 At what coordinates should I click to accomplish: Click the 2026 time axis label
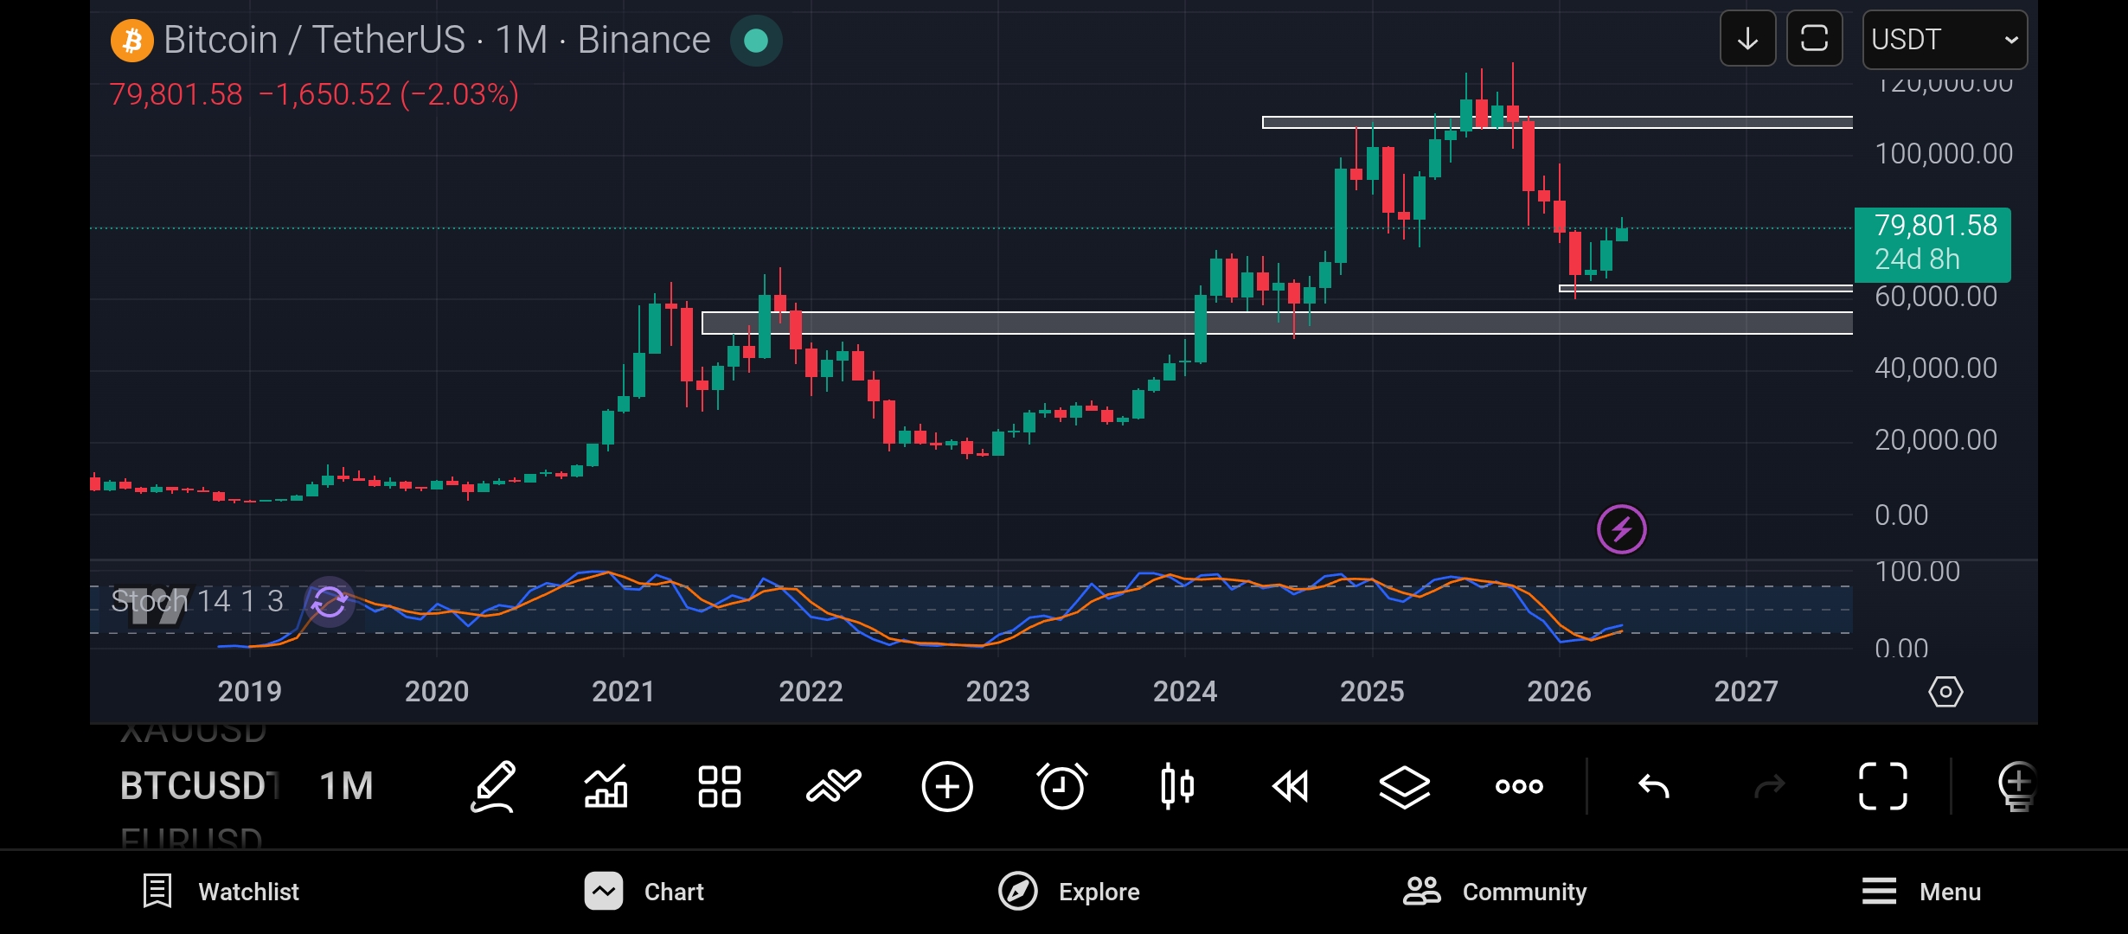click(x=1559, y=692)
